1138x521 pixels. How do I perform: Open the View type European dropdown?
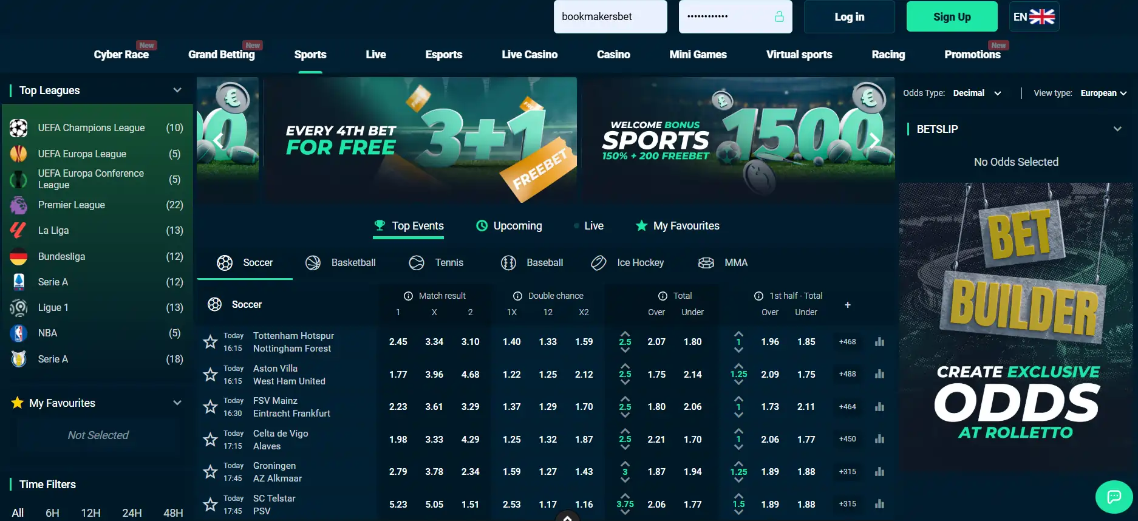[1103, 93]
